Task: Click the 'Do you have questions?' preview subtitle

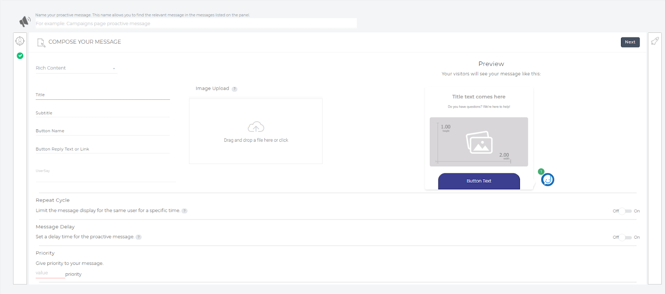Action: [x=479, y=107]
